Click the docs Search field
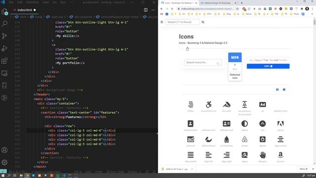Image resolution: width=316 pixels, height=178 pixels. click(x=183, y=22)
